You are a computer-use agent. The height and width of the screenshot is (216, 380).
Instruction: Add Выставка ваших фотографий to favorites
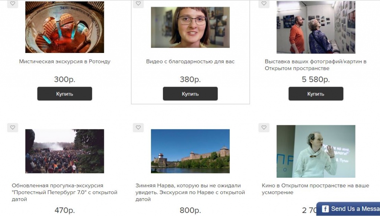[264, 4]
